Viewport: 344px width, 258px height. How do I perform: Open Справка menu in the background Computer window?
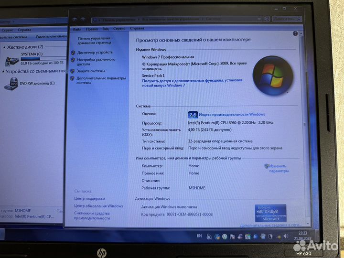(x=24, y=30)
